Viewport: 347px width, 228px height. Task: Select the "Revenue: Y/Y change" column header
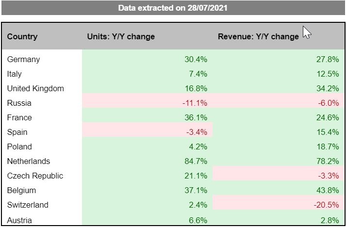coord(258,36)
